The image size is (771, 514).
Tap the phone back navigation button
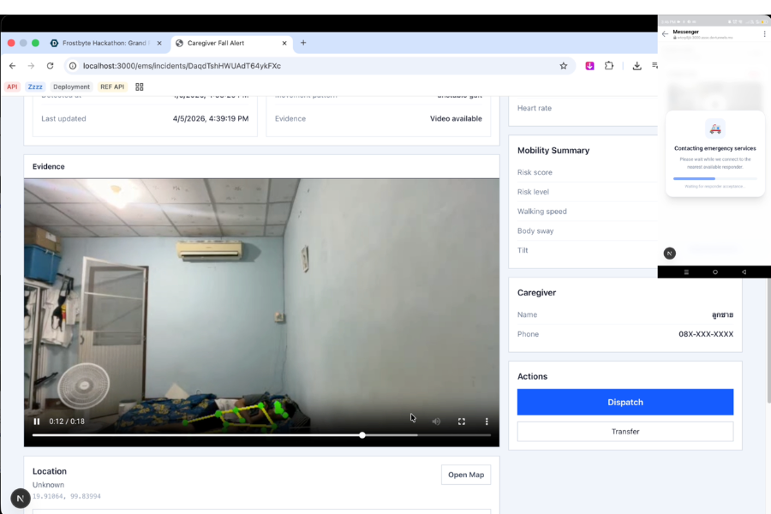pos(744,272)
